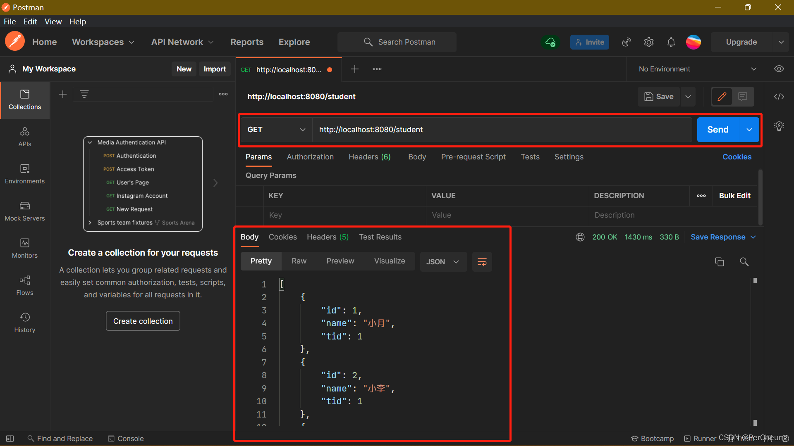Click the notifications bell icon
The image size is (794, 446).
(671, 42)
